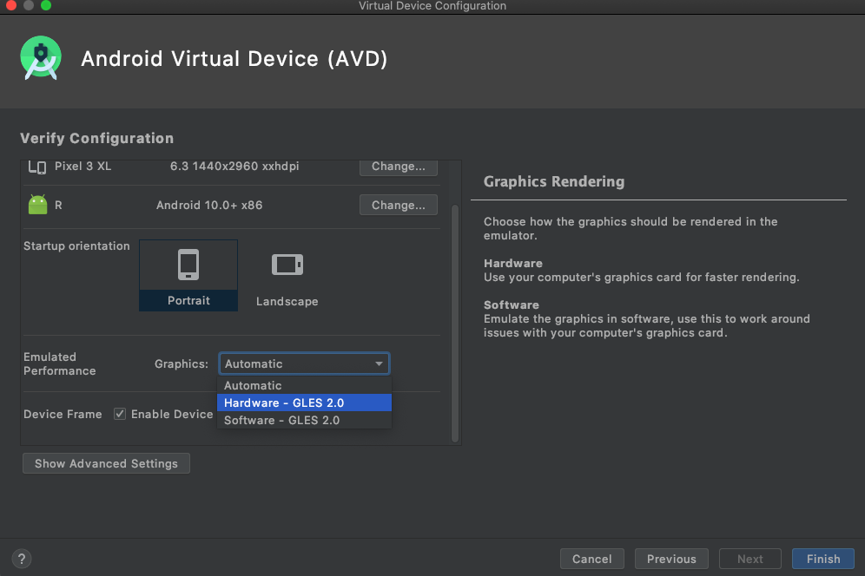This screenshot has width=865, height=576.
Task: Click the Android 10.0+ x86 text
Action: click(209, 205)
